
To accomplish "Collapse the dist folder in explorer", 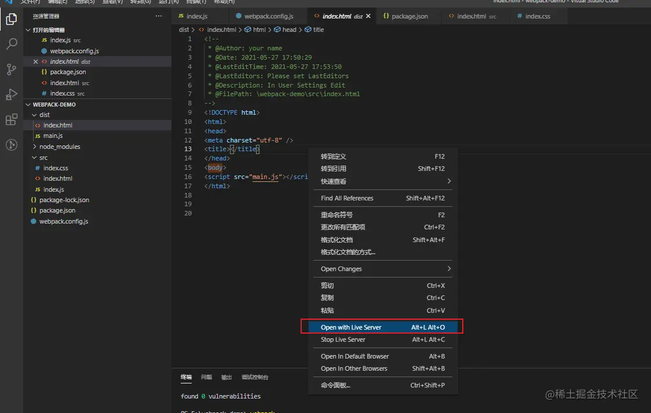I will [x=34, y=115].
